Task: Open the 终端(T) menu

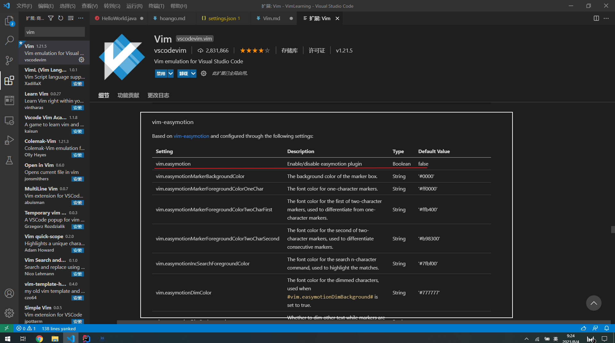Action: 156,6
